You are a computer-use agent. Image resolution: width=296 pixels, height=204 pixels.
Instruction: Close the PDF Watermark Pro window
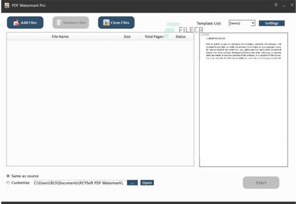[x=292, y=5]
